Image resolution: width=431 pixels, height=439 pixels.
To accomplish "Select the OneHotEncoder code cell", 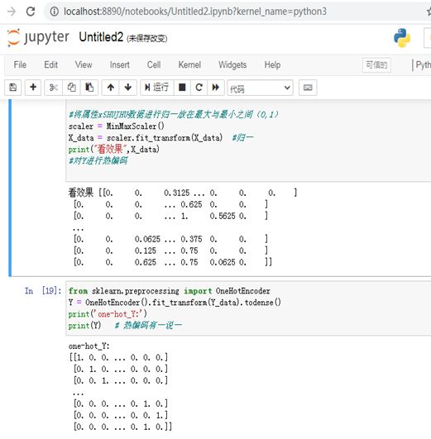I will tap(248, 308).
